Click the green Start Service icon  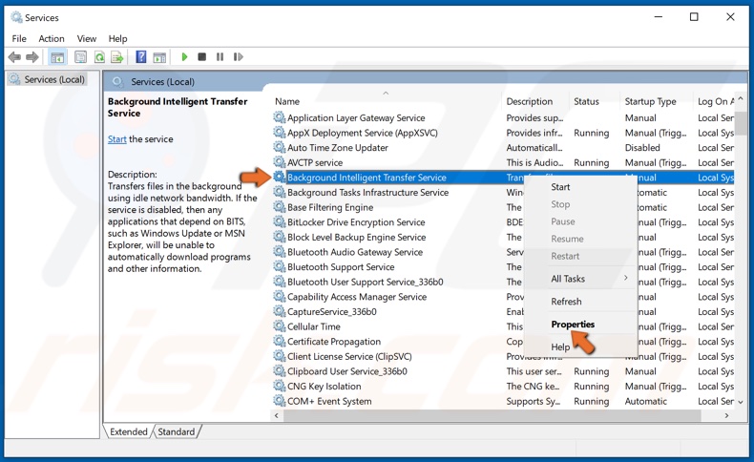click(x=184, y=56)
